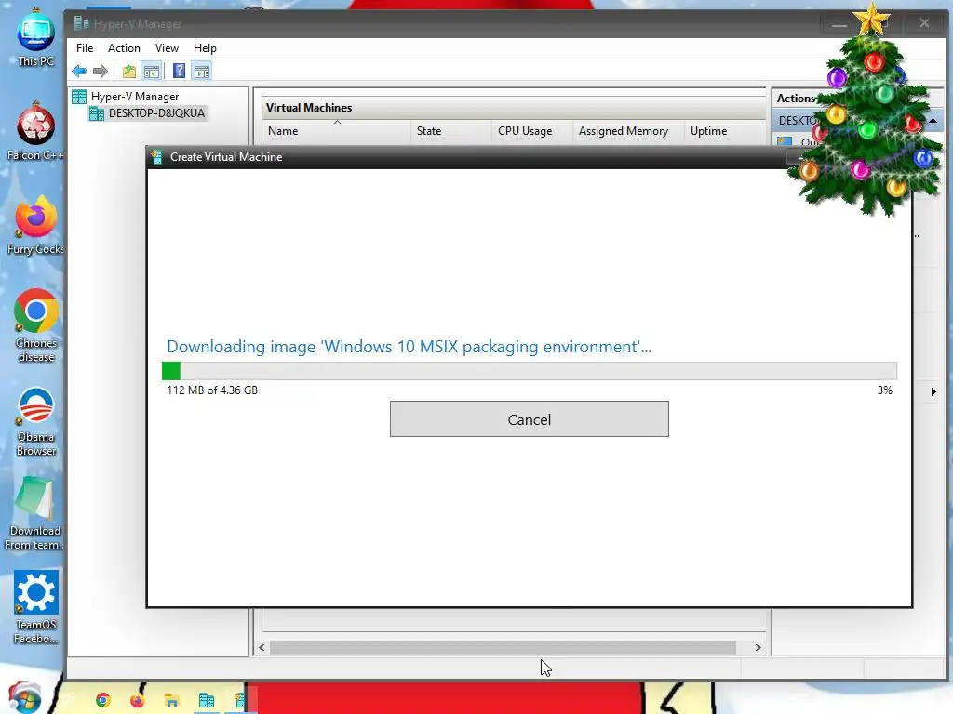
Task: Open File Explorer from the taskbar
Action: [171, 700]
